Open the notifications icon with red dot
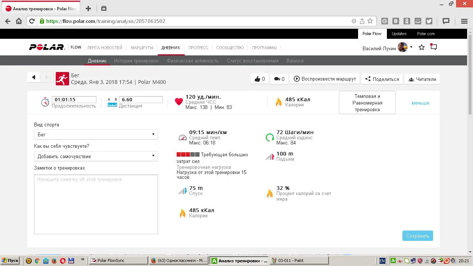 [x=433, y=47]
